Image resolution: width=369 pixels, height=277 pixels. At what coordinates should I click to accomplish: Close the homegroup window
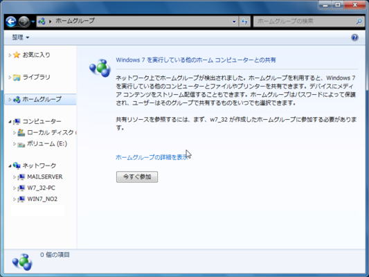[x=355, y=5]
